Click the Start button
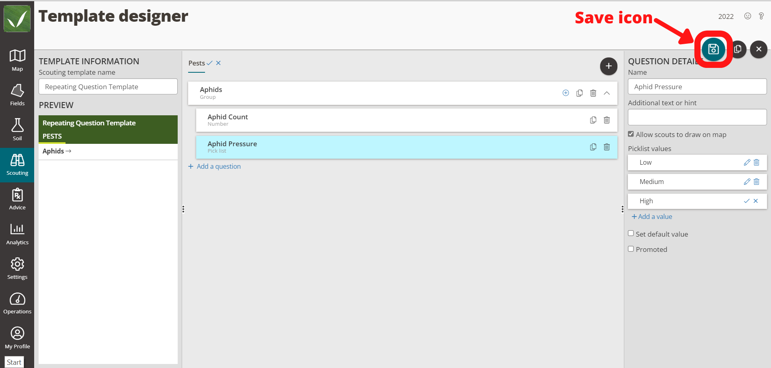Viewport: 771px width, 368px height. pyautogui.click(x=14, y=362)
